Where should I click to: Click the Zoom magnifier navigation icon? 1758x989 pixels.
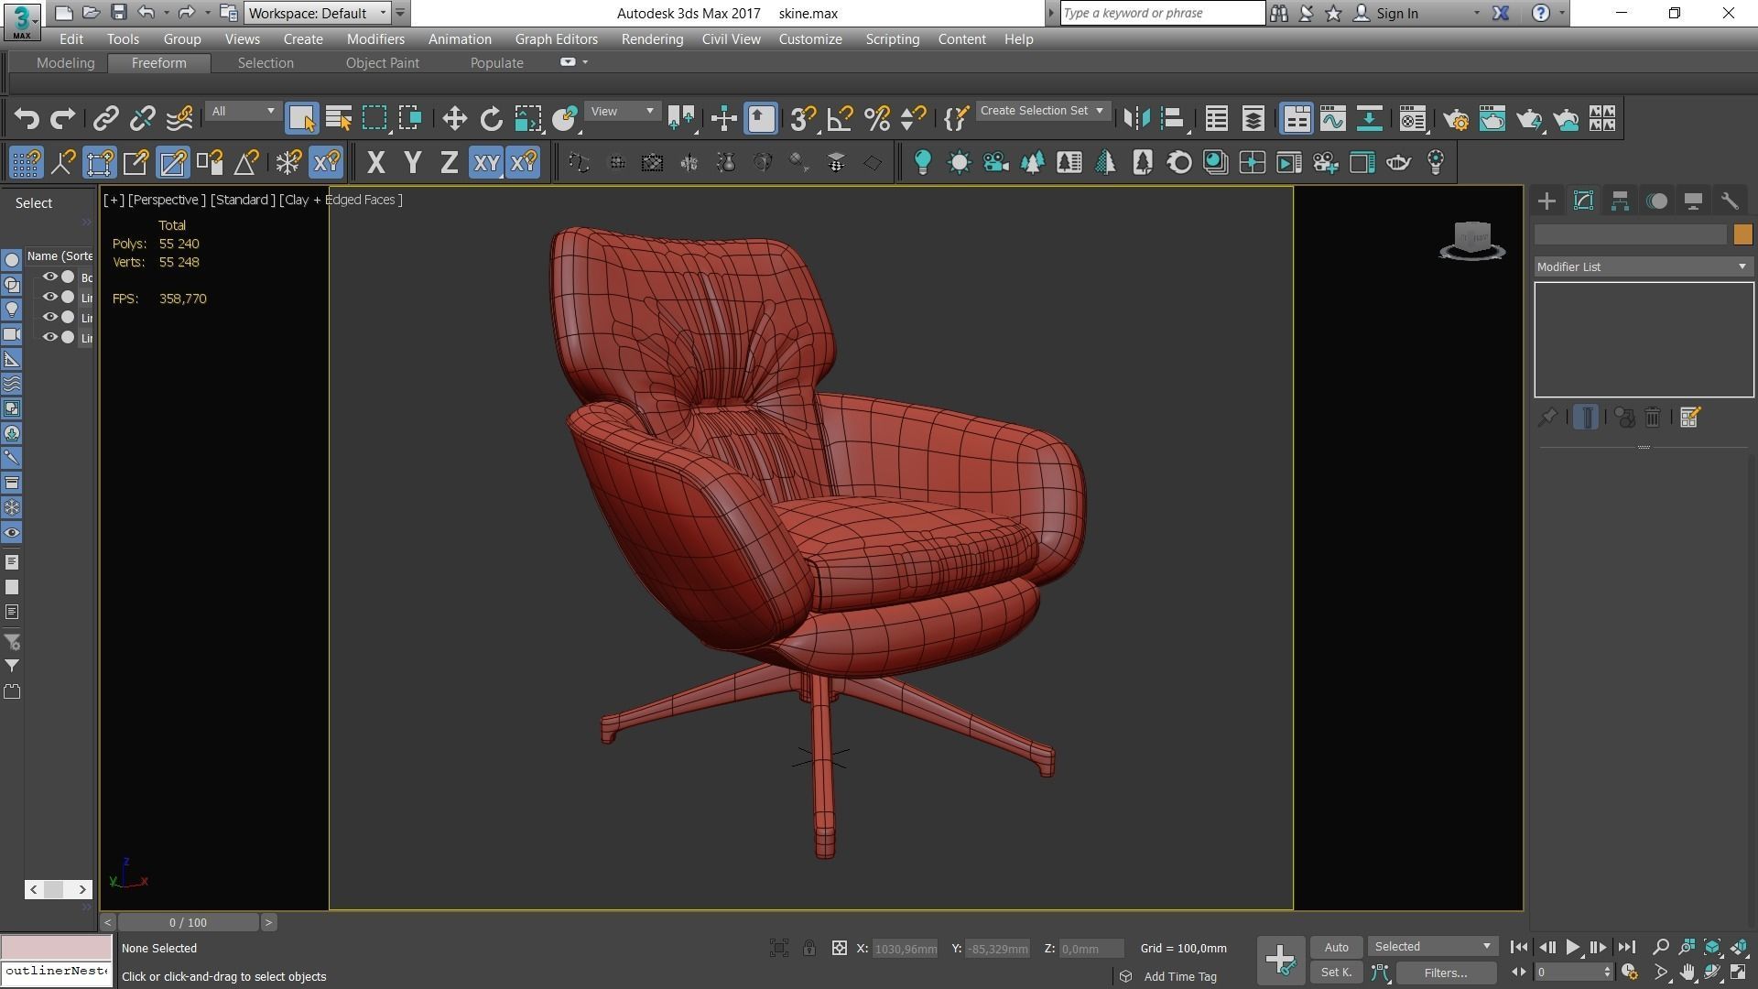click(1660, 947)
